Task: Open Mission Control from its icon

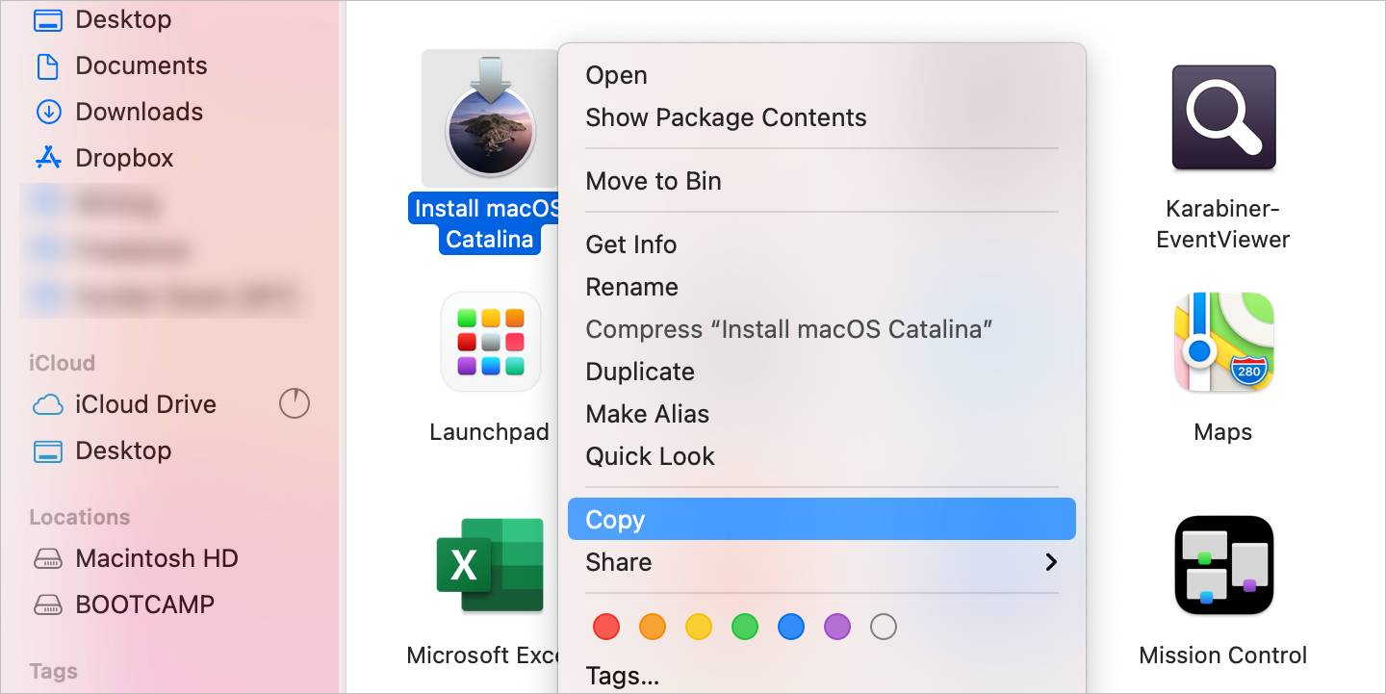Action: (1222, 566)
